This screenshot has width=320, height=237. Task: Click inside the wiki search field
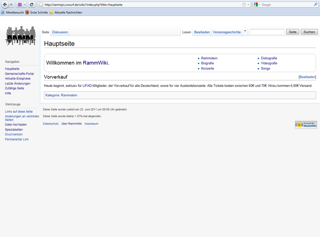tap(267, 32)
